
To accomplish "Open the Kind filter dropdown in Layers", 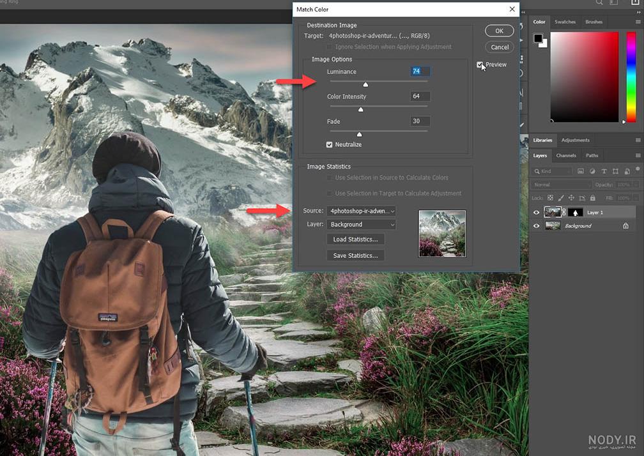I will (551, 171).
